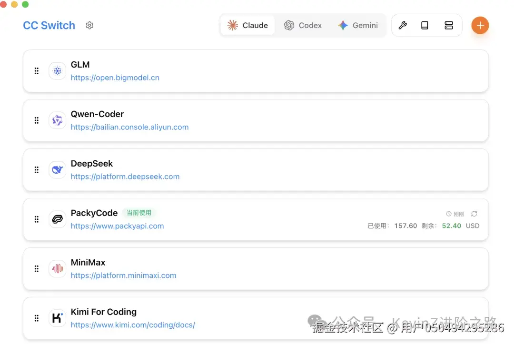Grab the drag handle of DeepSeek row
Viewport: 514px width, 344px height.
click(36, 170)
